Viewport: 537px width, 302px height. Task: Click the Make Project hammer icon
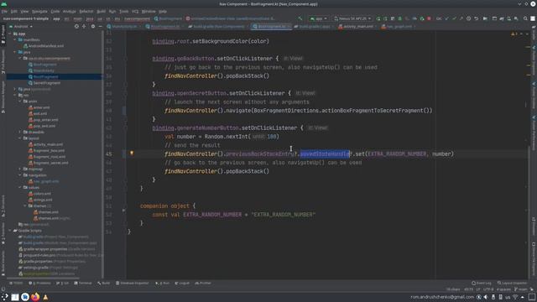tap(300, 18)
